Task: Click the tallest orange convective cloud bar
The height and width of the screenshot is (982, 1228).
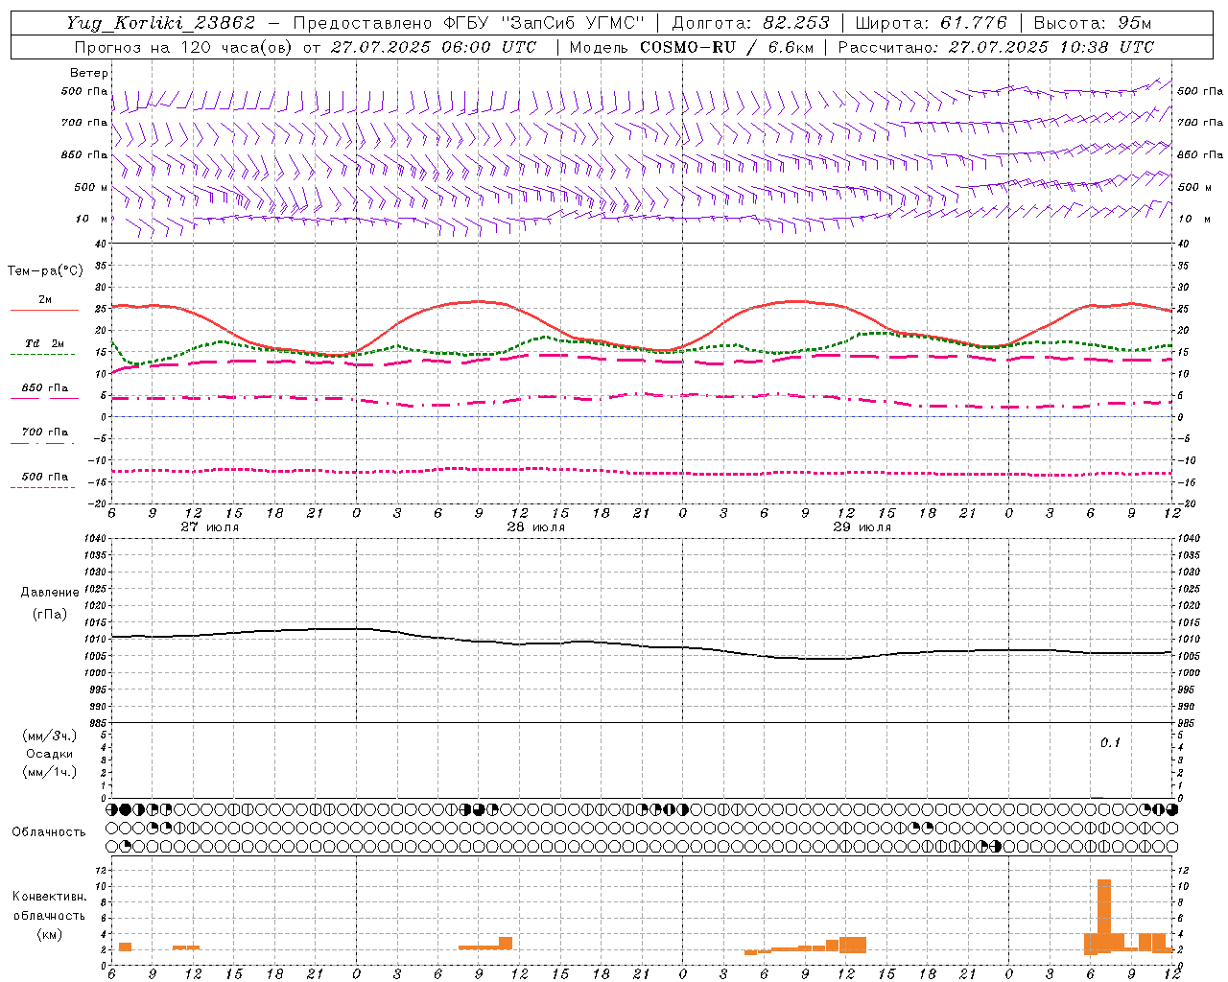Action: (x=1104, y=915)
